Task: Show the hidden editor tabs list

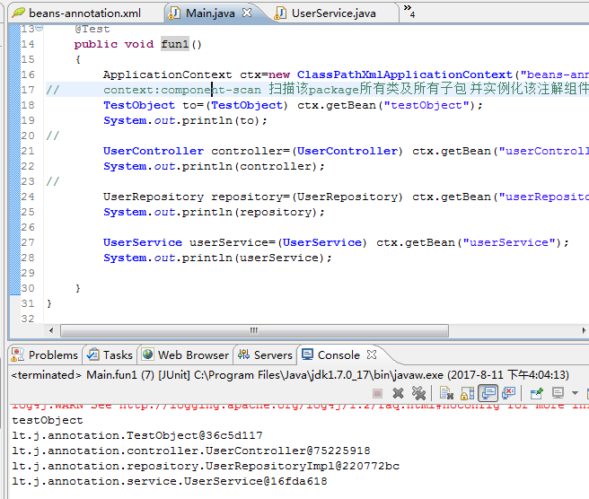Action: [x=409, y=11]
